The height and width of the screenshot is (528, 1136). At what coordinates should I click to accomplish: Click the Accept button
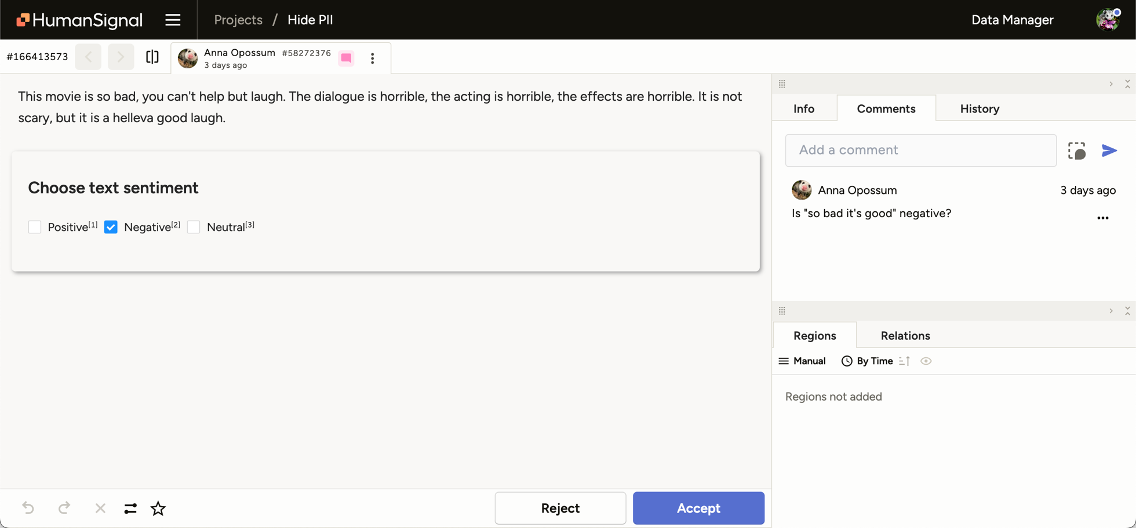[698, 508]
